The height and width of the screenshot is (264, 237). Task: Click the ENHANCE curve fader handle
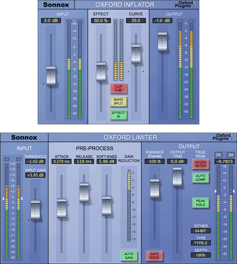154,188
